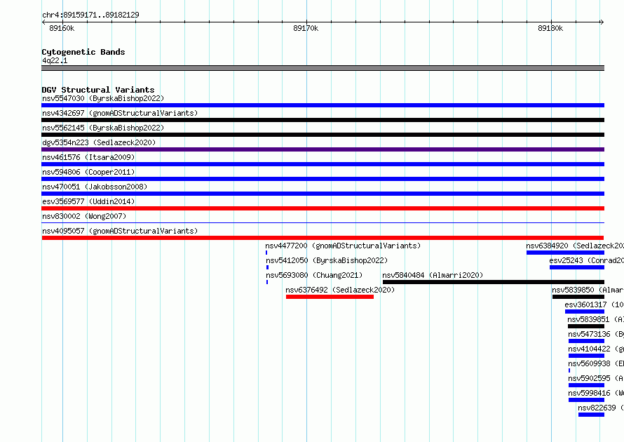Click nsv5839850 variant label
624x442 pixels.
coord(588,290)
